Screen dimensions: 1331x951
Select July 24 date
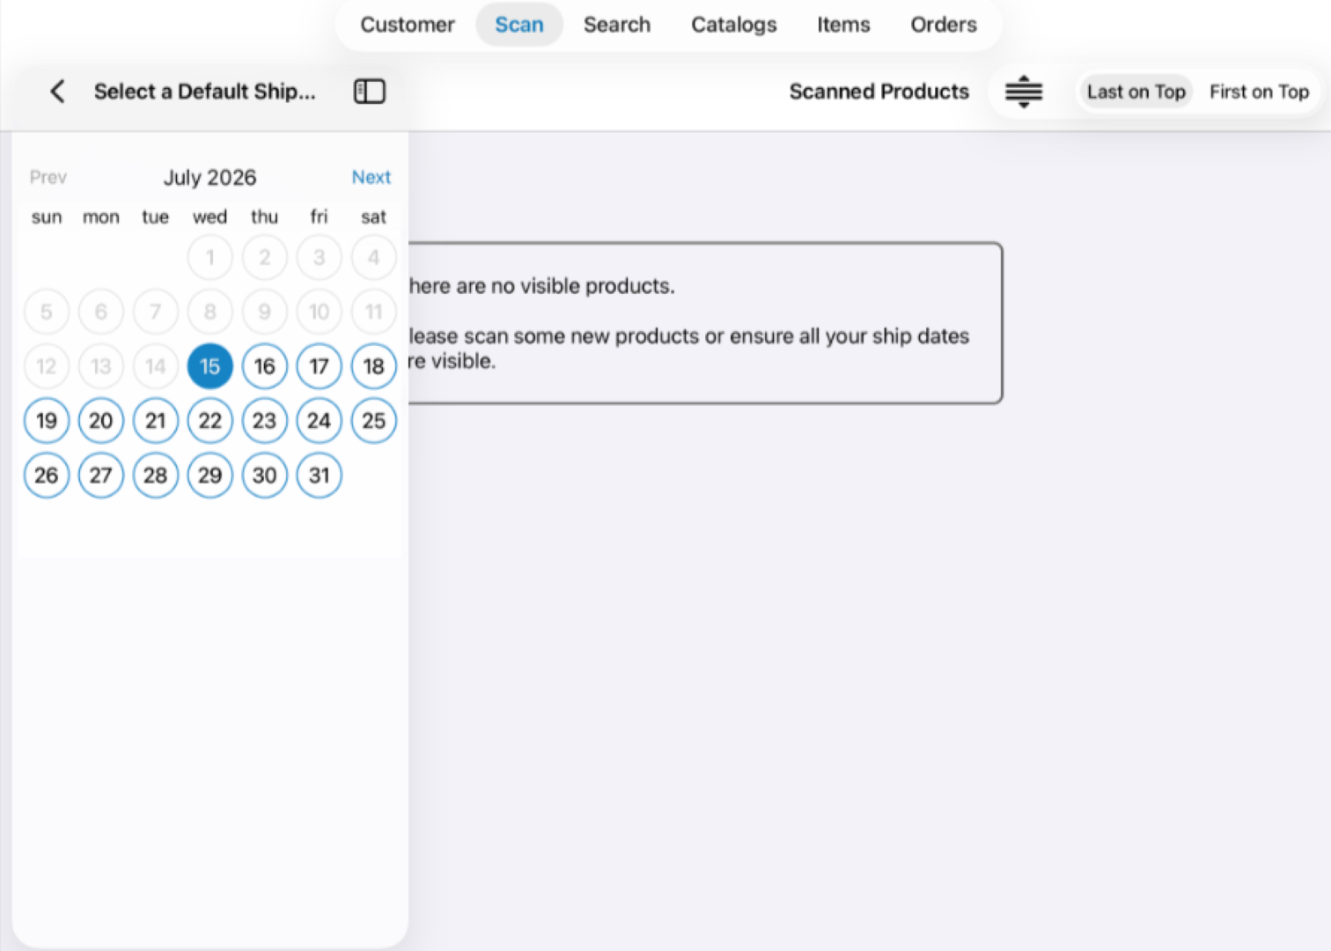[x=319, y=421]
